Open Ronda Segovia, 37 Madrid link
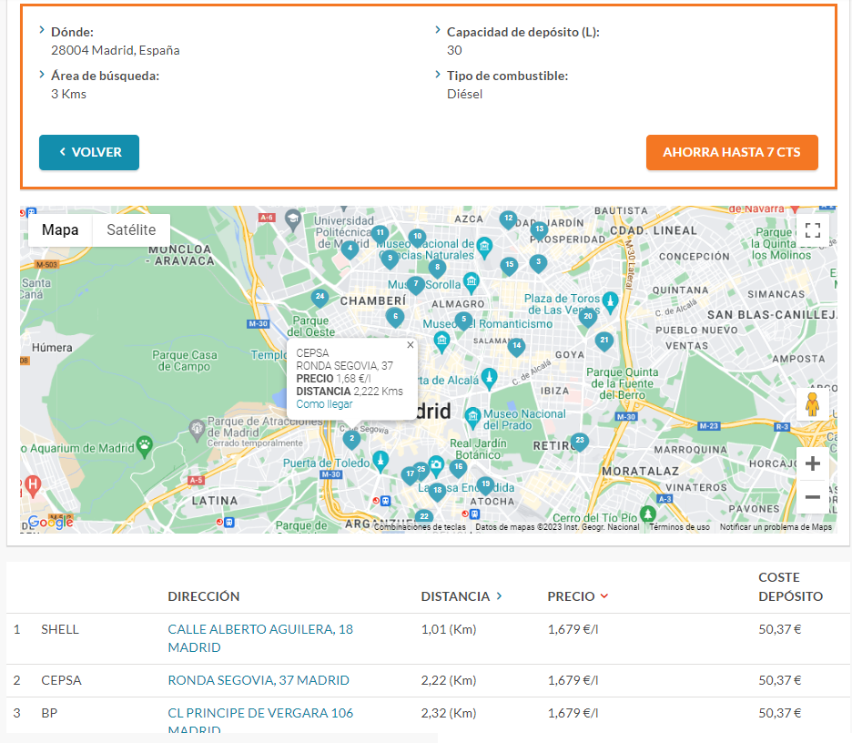 click(259, 680)
